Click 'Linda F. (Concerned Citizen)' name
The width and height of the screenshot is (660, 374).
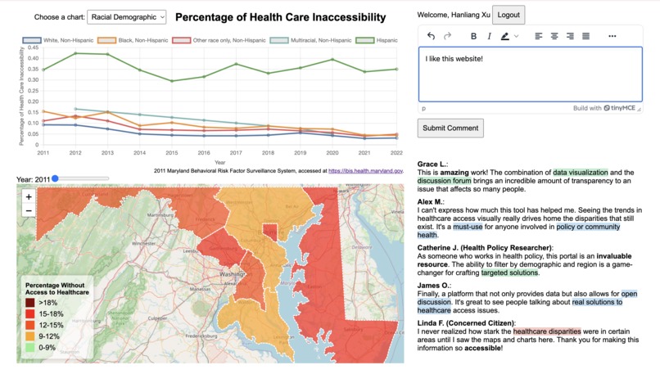tap(467, 323)
